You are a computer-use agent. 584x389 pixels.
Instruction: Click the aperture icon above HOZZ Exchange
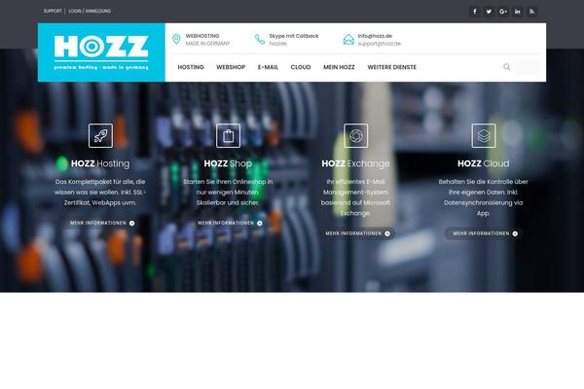coord(355,135)
